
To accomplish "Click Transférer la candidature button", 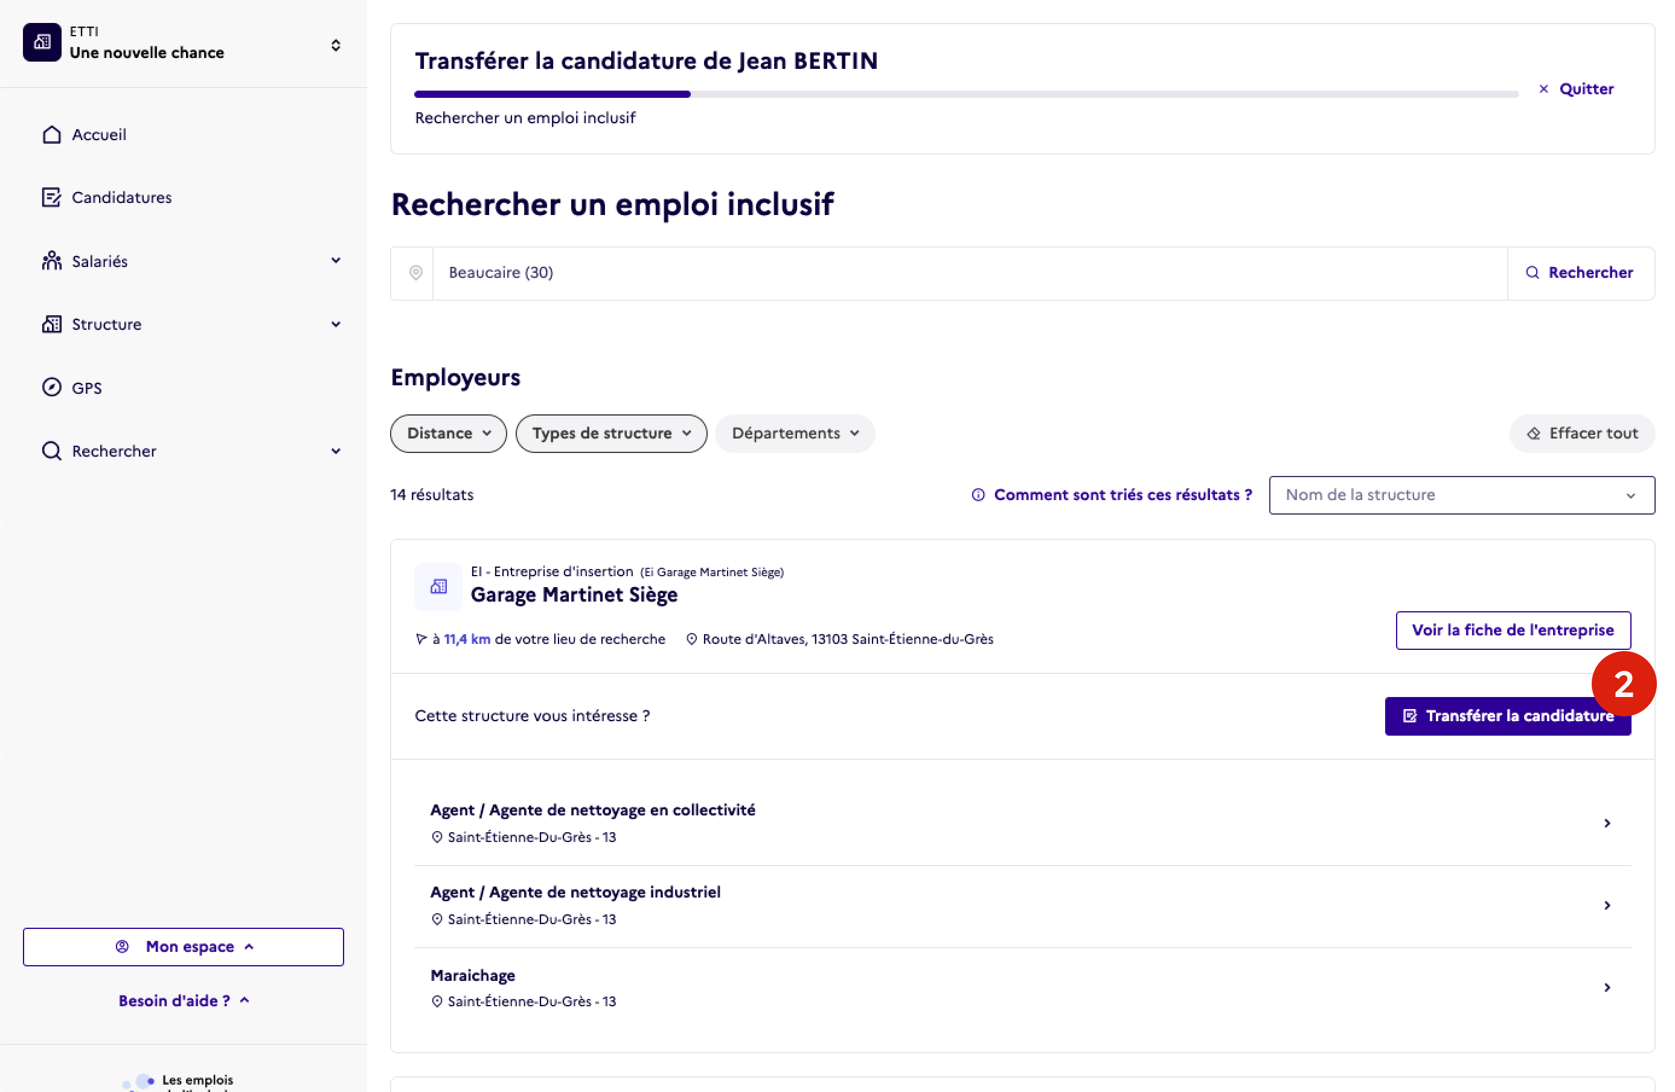I will [1508, 716].
